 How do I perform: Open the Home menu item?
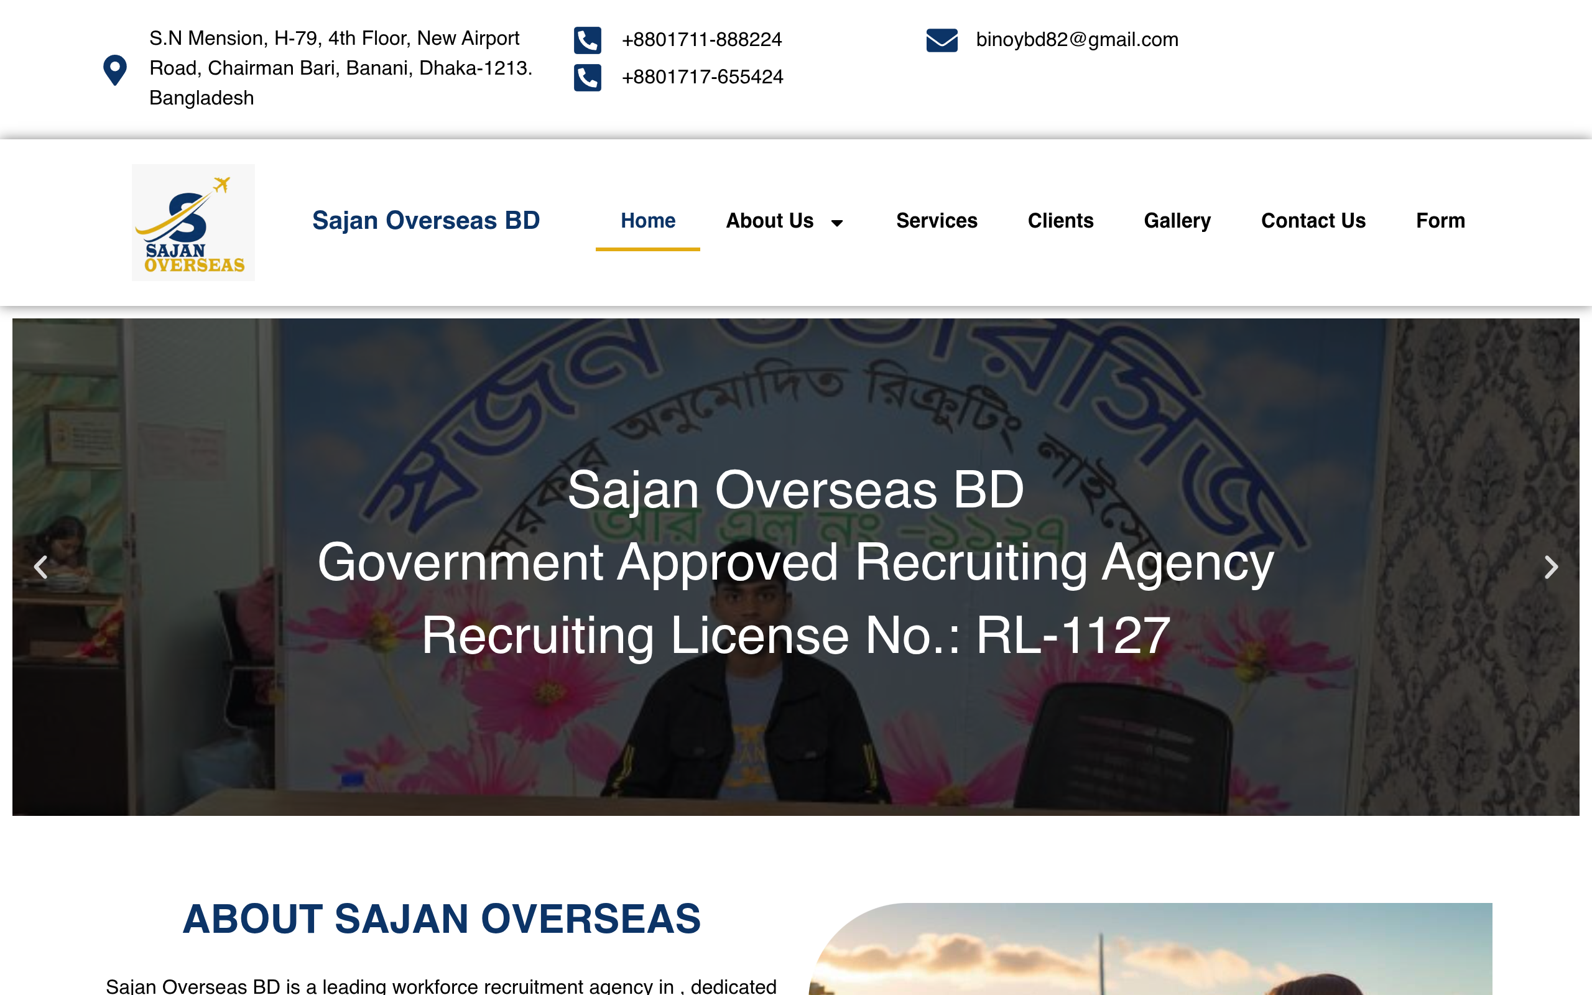[x=648, y=220]
